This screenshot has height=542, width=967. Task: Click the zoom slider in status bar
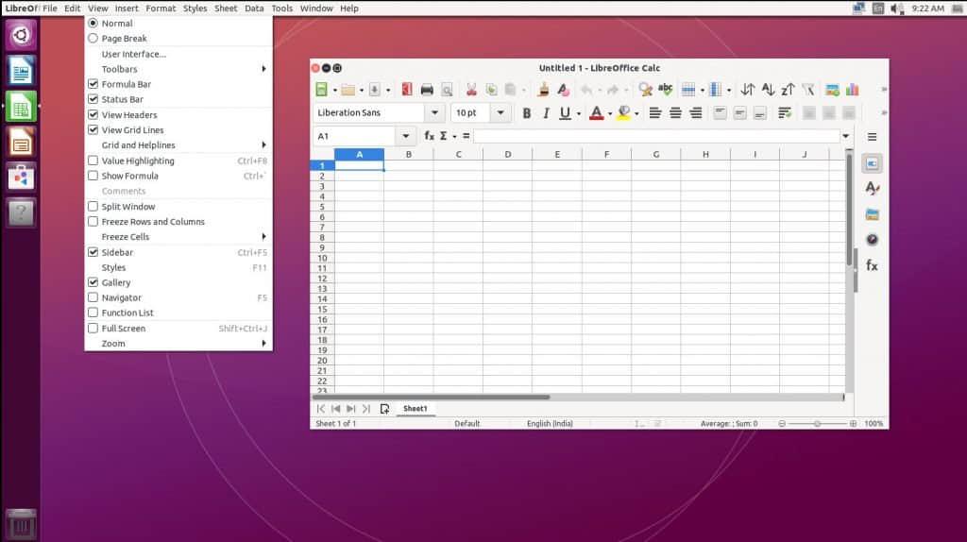click(x=817, y=424)
